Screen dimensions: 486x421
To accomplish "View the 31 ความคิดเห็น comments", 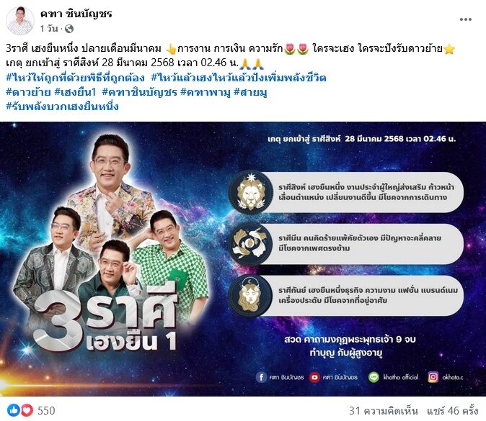I will (384, 411).
